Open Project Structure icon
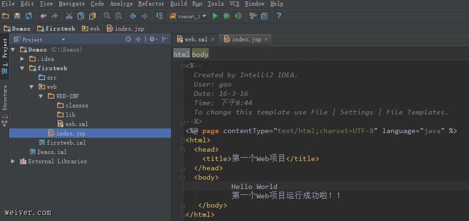 click(264, 16)
